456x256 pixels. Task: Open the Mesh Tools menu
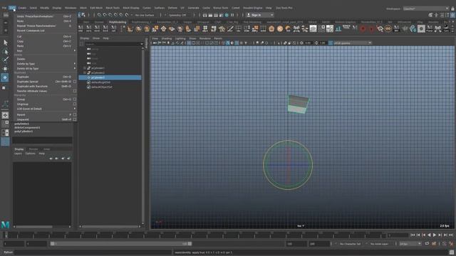[113, 8]
